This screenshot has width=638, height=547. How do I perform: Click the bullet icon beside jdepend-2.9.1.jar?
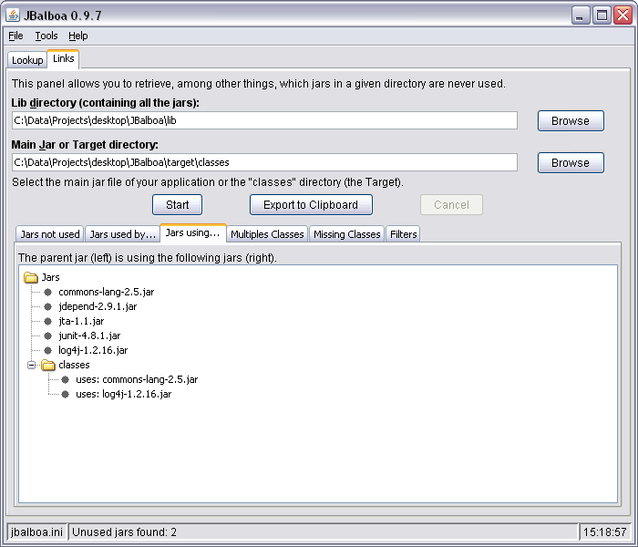pyautogui.click(x=48, y=307)
